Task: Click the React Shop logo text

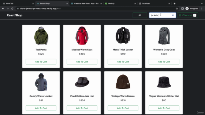Action: click(x=14, y=15)
